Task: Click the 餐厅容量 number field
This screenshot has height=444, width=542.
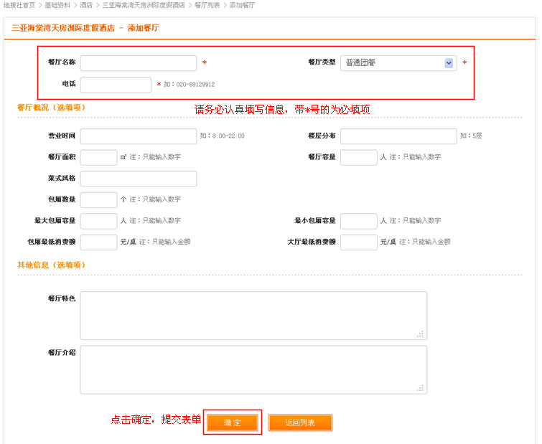Action: tap(358, 158)
